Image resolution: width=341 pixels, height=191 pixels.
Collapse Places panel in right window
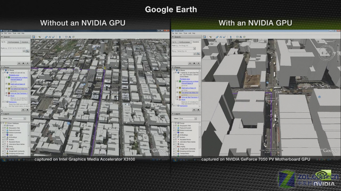tap(173, 67)
